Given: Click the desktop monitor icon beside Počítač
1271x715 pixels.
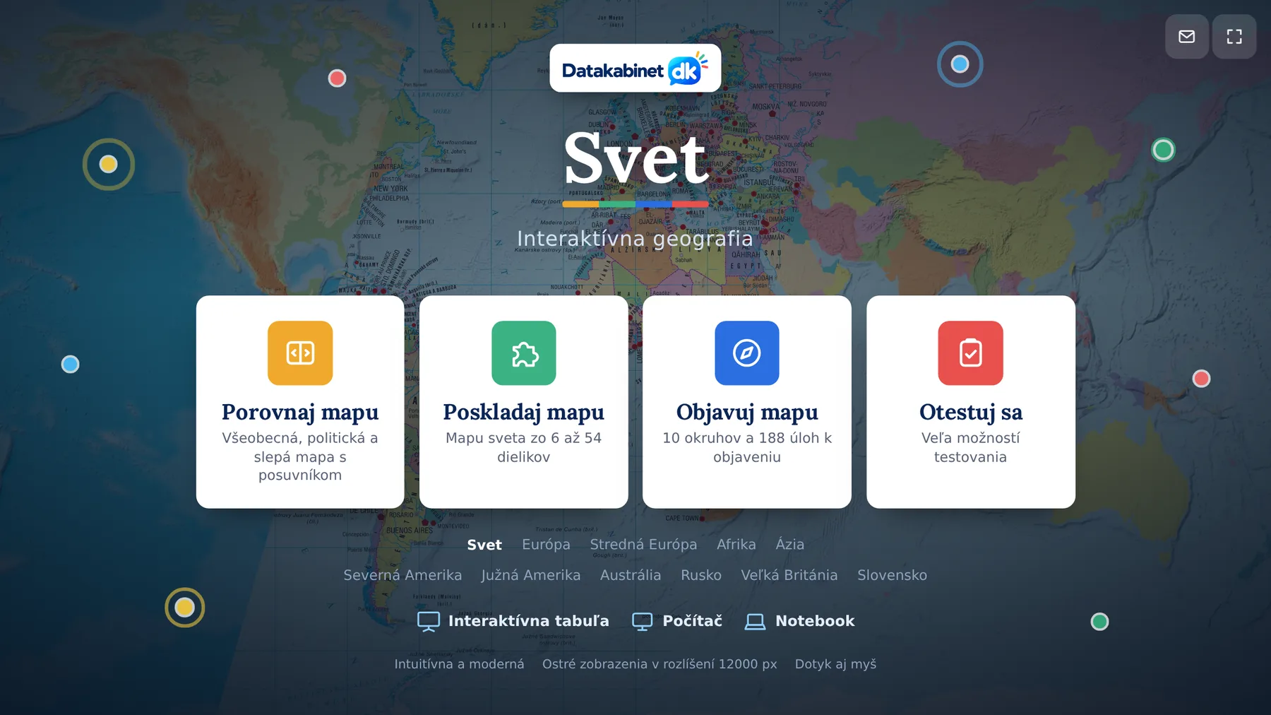Looking at the screenshot, I should 642,621.
